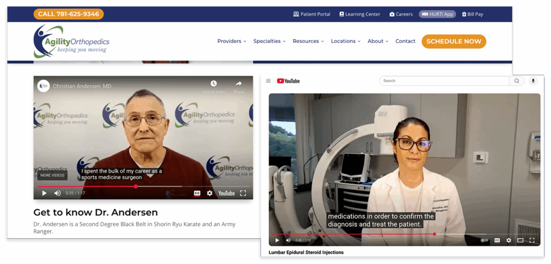
Task: Click the MORE VIDEOS button
Action: click(x=52, y=175)
